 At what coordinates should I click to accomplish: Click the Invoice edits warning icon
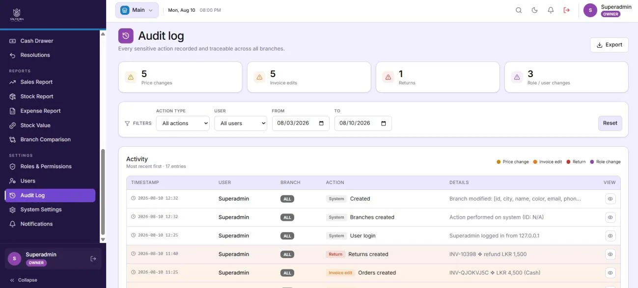pyautogui.click(x=259, y=77)
